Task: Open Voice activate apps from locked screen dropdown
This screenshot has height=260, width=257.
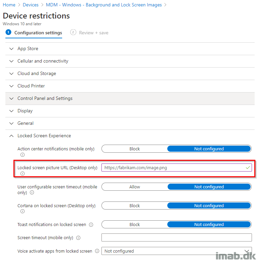Action: (x=176, y=251)
